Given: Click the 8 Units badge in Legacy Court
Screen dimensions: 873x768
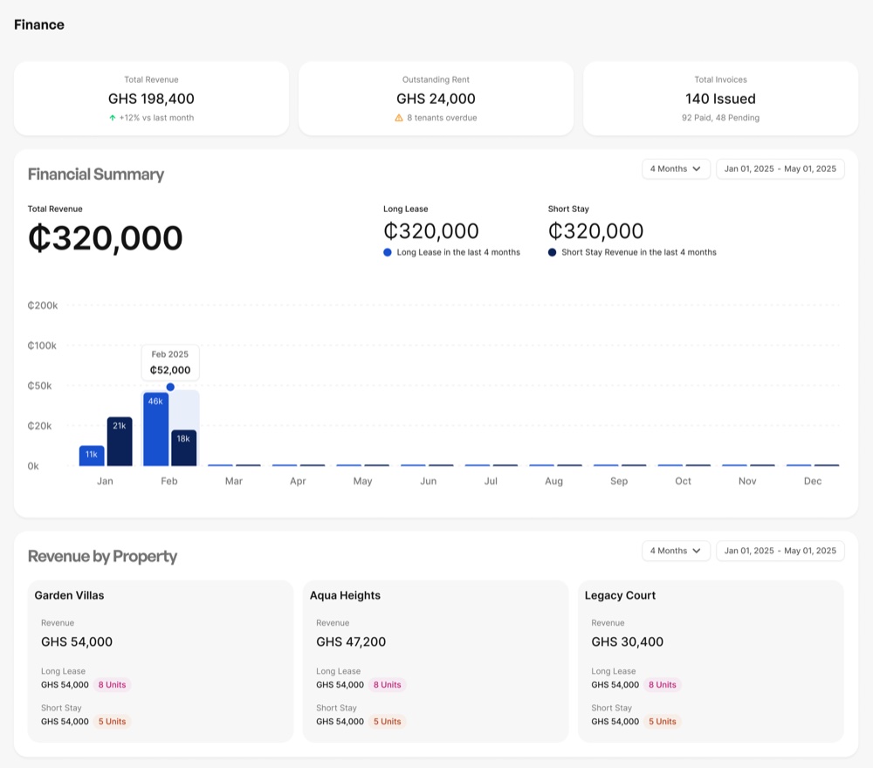Looking at the screenshot, I should (662, 684).
